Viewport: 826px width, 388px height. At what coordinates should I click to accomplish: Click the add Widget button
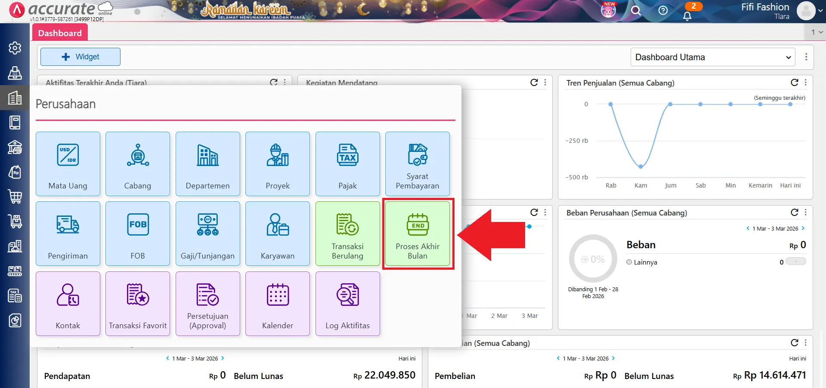click(x=80, y=57)
